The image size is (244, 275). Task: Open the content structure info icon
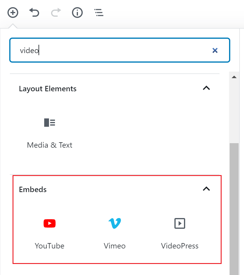pos(77,13)
